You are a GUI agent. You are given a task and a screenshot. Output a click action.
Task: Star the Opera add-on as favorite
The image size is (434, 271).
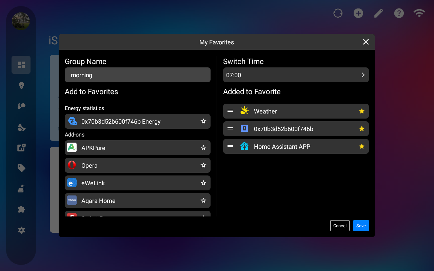[203, 165]
